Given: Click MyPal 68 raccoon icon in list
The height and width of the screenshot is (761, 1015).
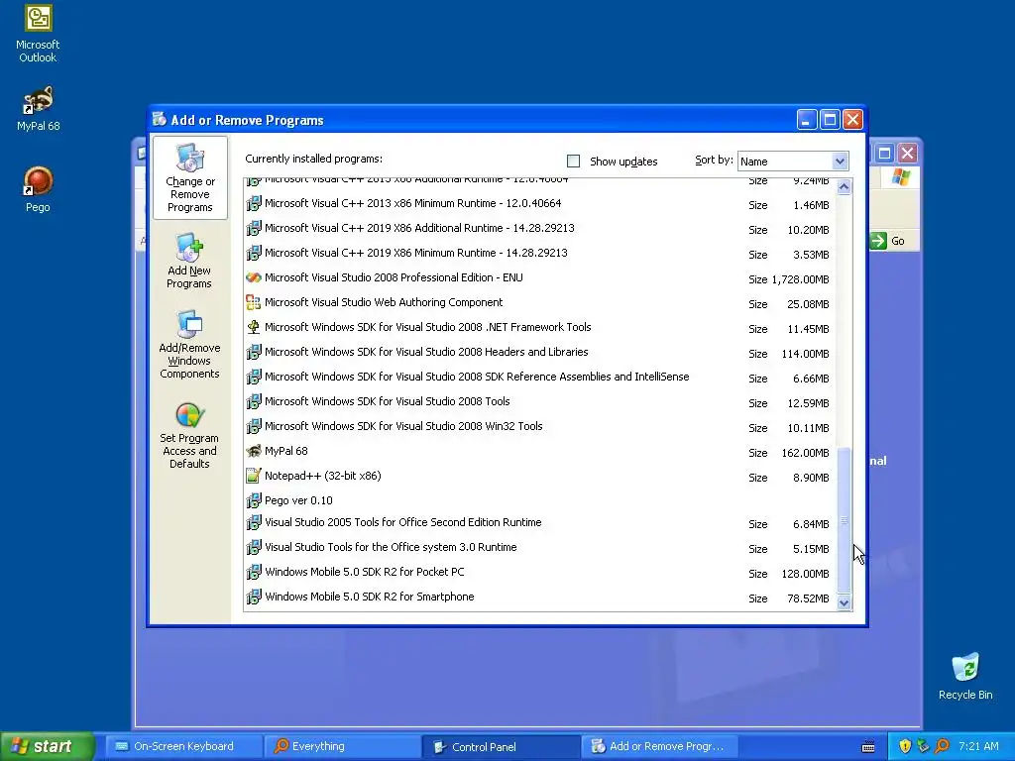Looking at the screenshot, I should pos(254,451).
